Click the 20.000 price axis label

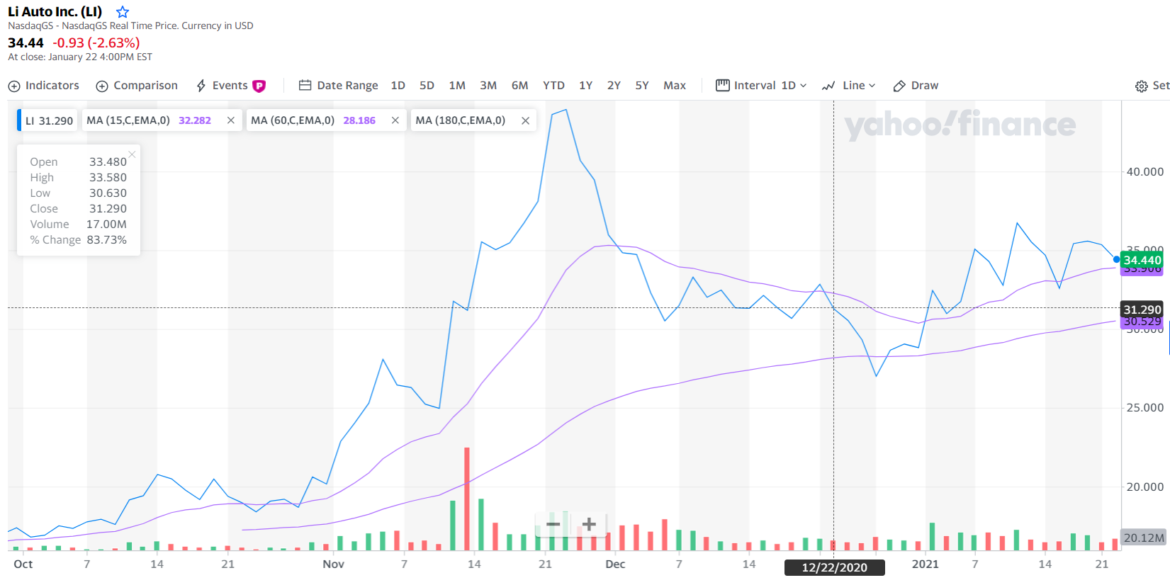tap(1145, 487)
